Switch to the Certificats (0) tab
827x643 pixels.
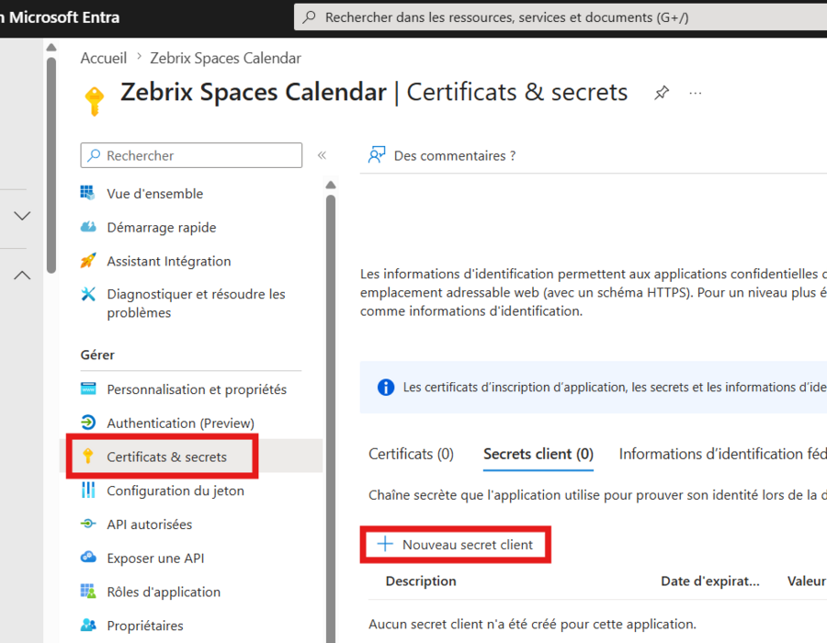coord(411,454)
